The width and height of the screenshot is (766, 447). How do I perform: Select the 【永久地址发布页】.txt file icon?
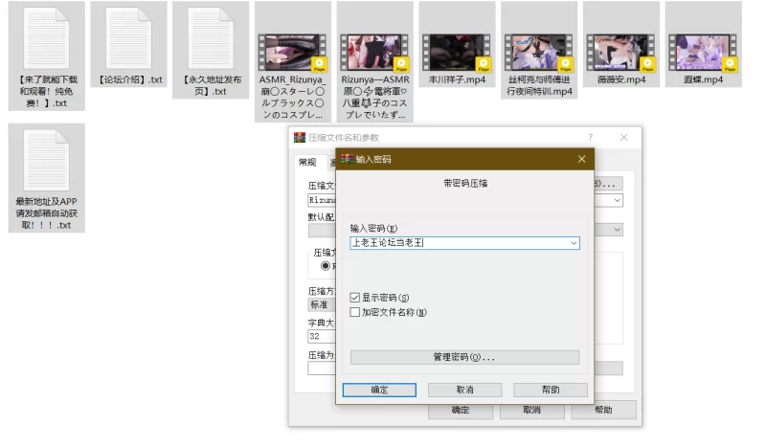tap(211, 38)
